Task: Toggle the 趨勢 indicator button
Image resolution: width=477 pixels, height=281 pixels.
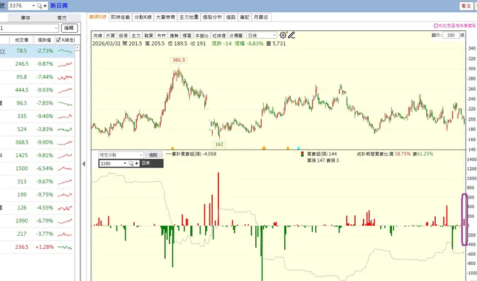Action: pyautogui.click(x=174, y=35)
